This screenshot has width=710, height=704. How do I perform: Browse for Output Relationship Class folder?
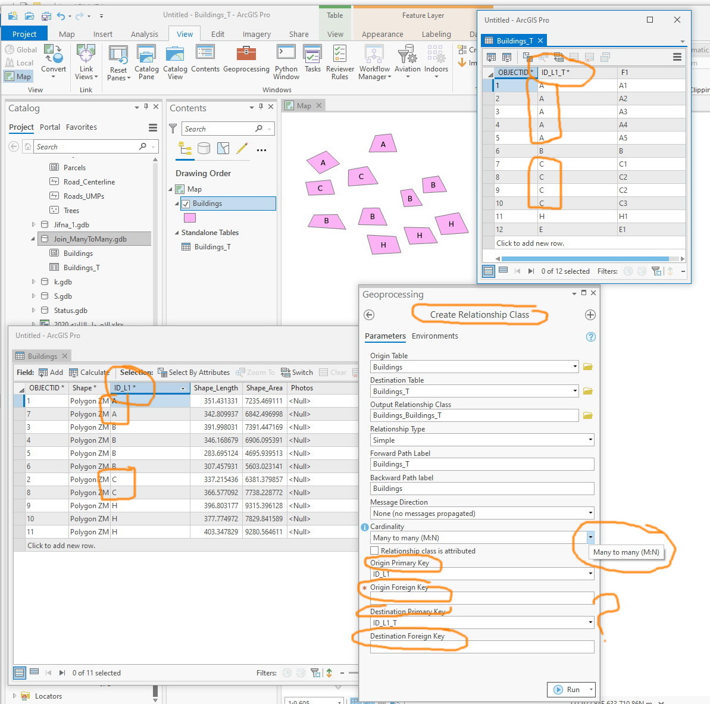coord(588,415)
